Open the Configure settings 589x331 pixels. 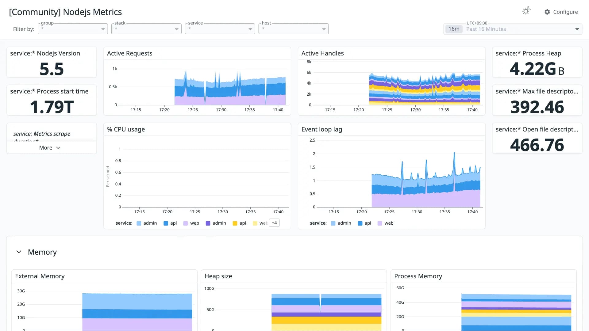(x=561, y=12)
